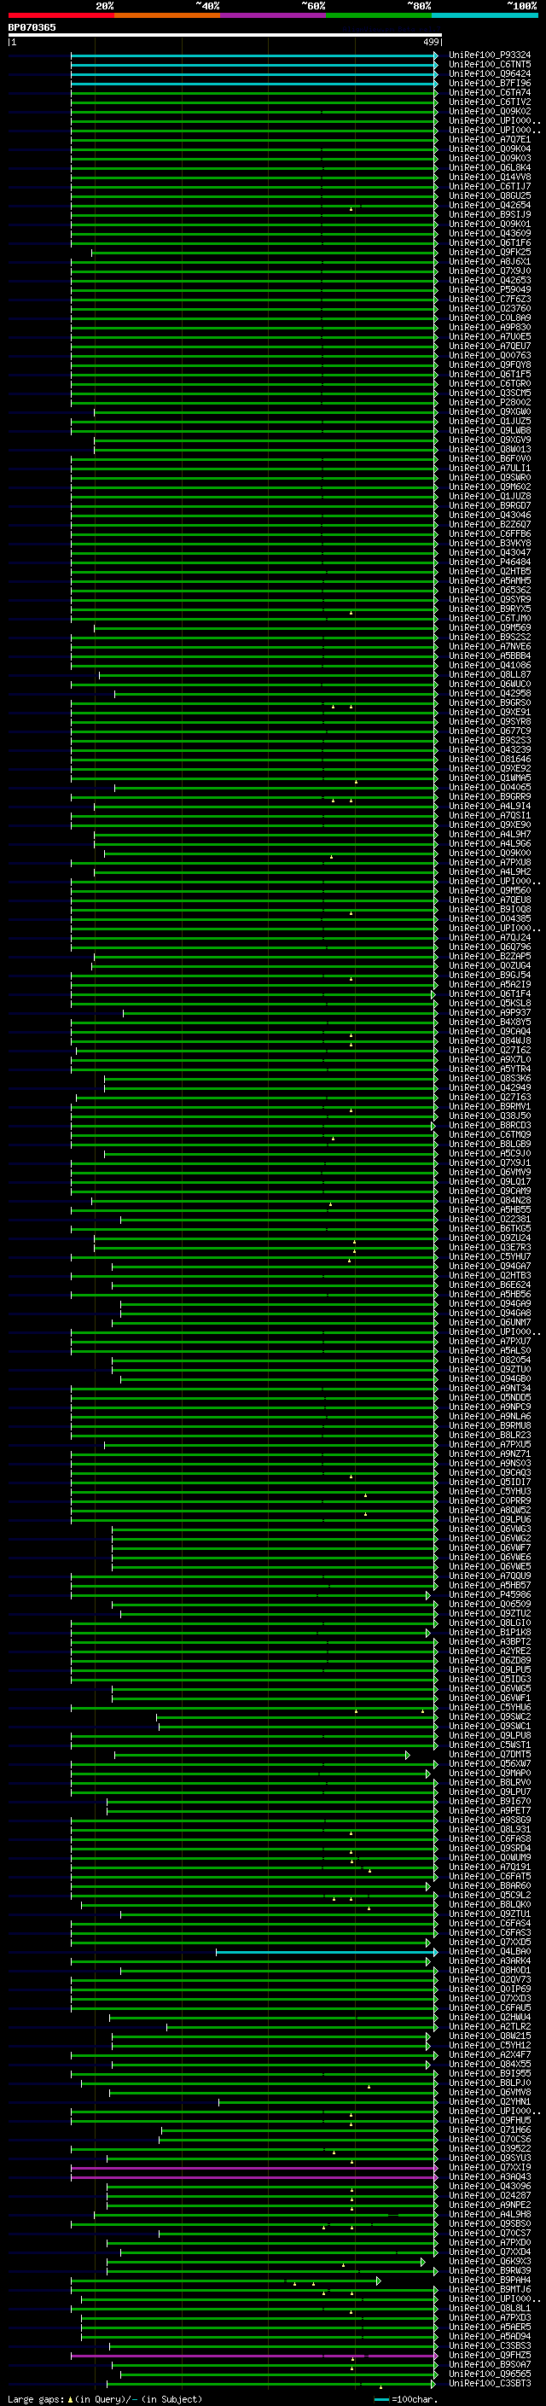Select hit label UniRef100_C5WST1

click(x=490, y=1745)
